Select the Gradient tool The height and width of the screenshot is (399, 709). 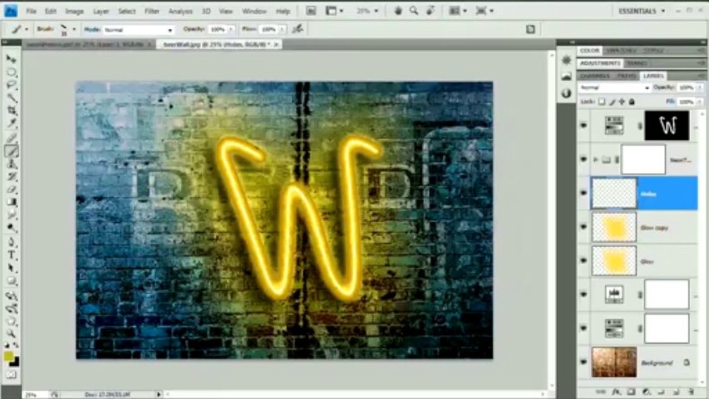click(x=11, y=203)
